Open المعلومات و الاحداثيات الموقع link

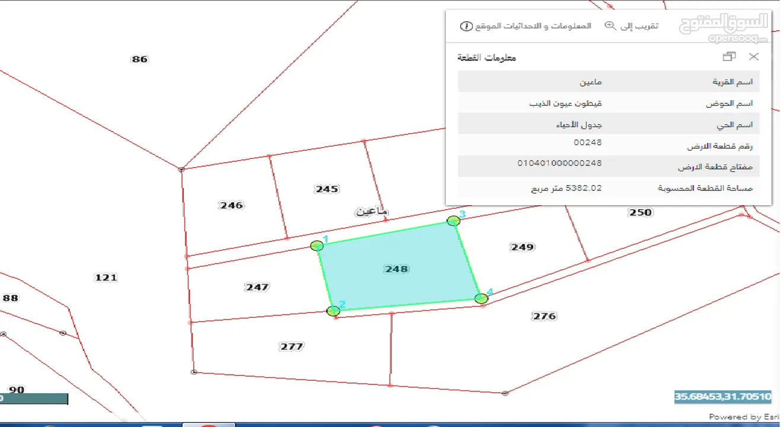[x=534, y=26]
